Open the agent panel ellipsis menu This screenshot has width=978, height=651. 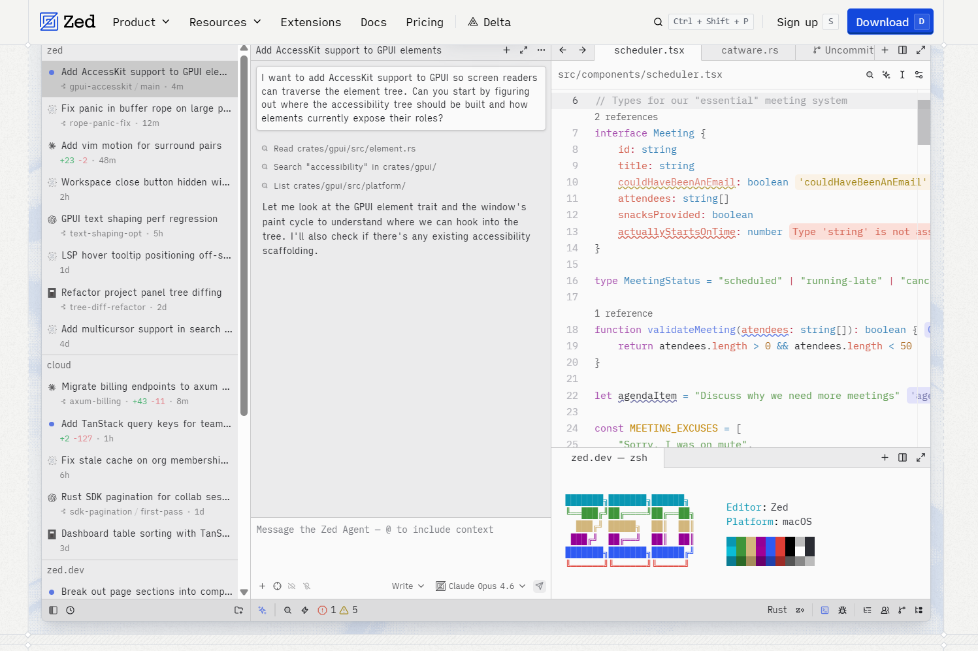[x=541, y=50]
